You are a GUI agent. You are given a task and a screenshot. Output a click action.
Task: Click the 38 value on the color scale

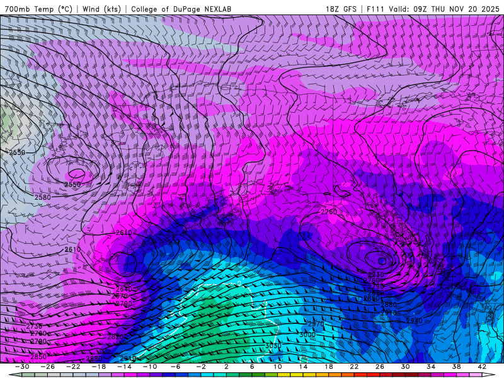click(456, 367)
